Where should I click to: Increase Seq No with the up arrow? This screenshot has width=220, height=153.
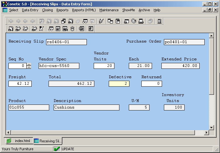pyautogui.click(x=29, y=64)
